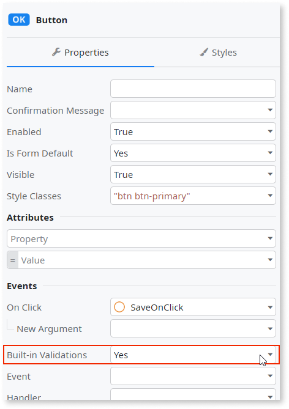This screenshot has width=289, height=409.
Task: Click the paintbrush icon beside Styles
Action: 204,52
